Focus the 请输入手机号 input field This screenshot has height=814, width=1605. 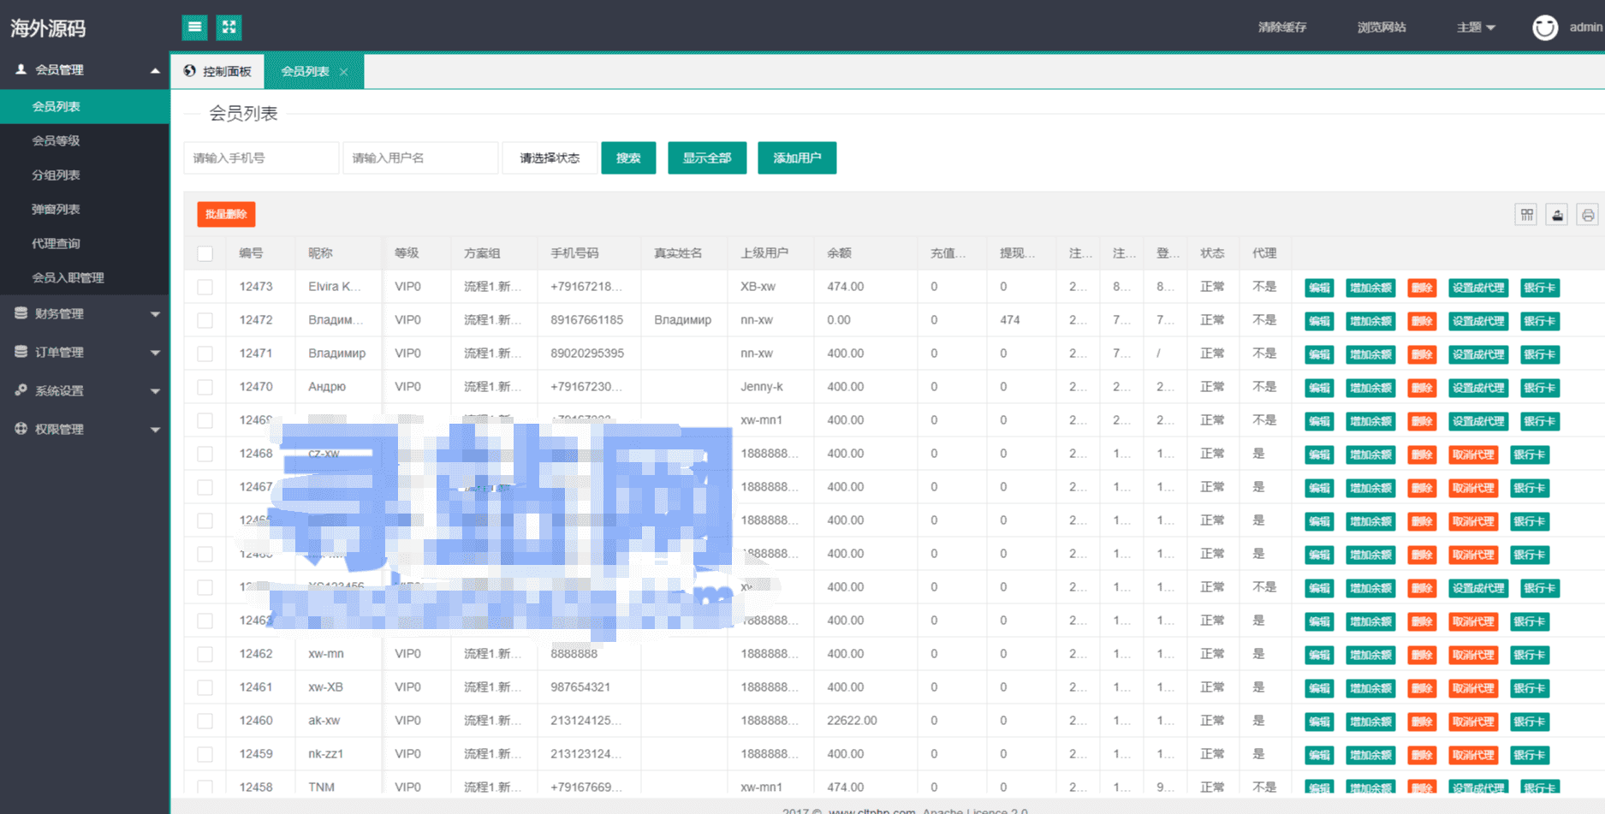pyautogui.click(x=261, y=158)
